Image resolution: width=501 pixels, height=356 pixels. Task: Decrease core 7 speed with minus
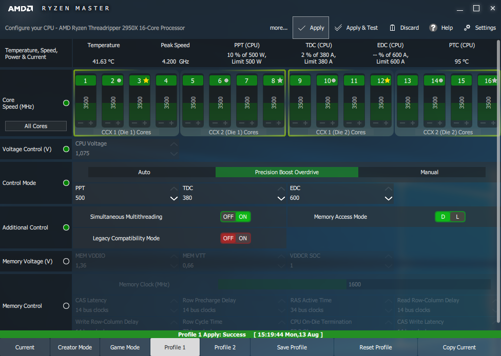[242, 123]
